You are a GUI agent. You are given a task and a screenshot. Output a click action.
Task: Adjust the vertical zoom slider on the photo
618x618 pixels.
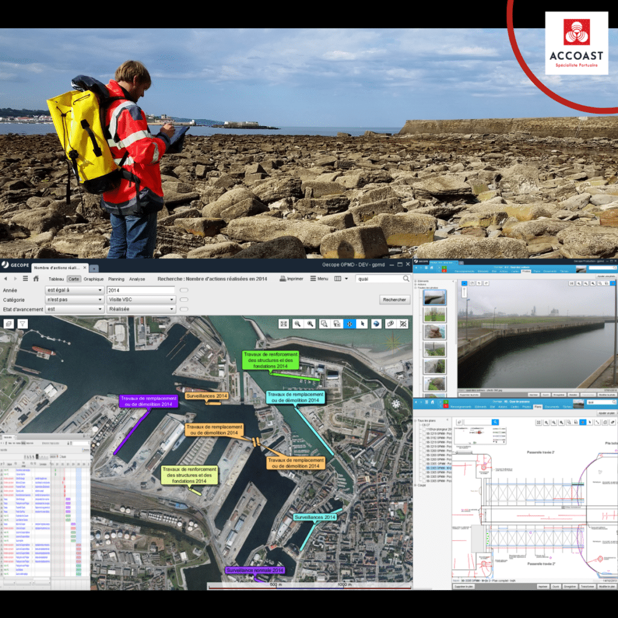pos(464,292)
